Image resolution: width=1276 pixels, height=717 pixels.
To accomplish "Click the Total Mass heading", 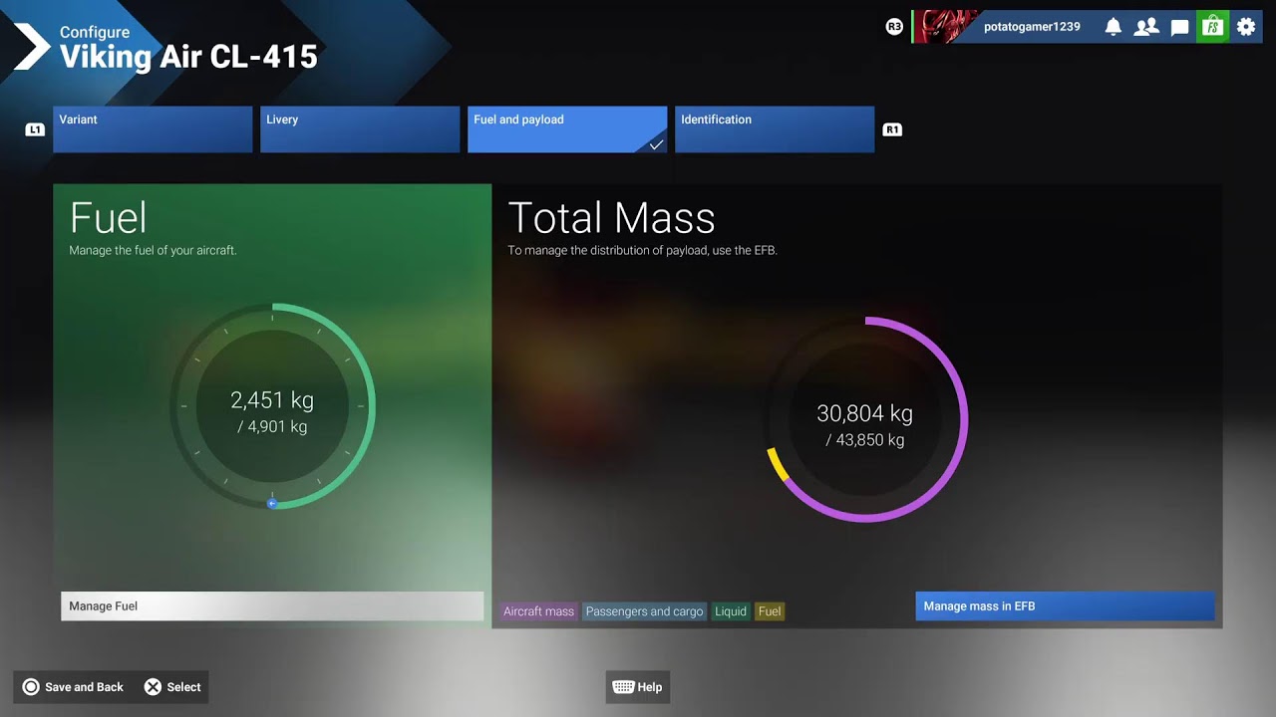I will pyautogui.click(x=612, y=218).
